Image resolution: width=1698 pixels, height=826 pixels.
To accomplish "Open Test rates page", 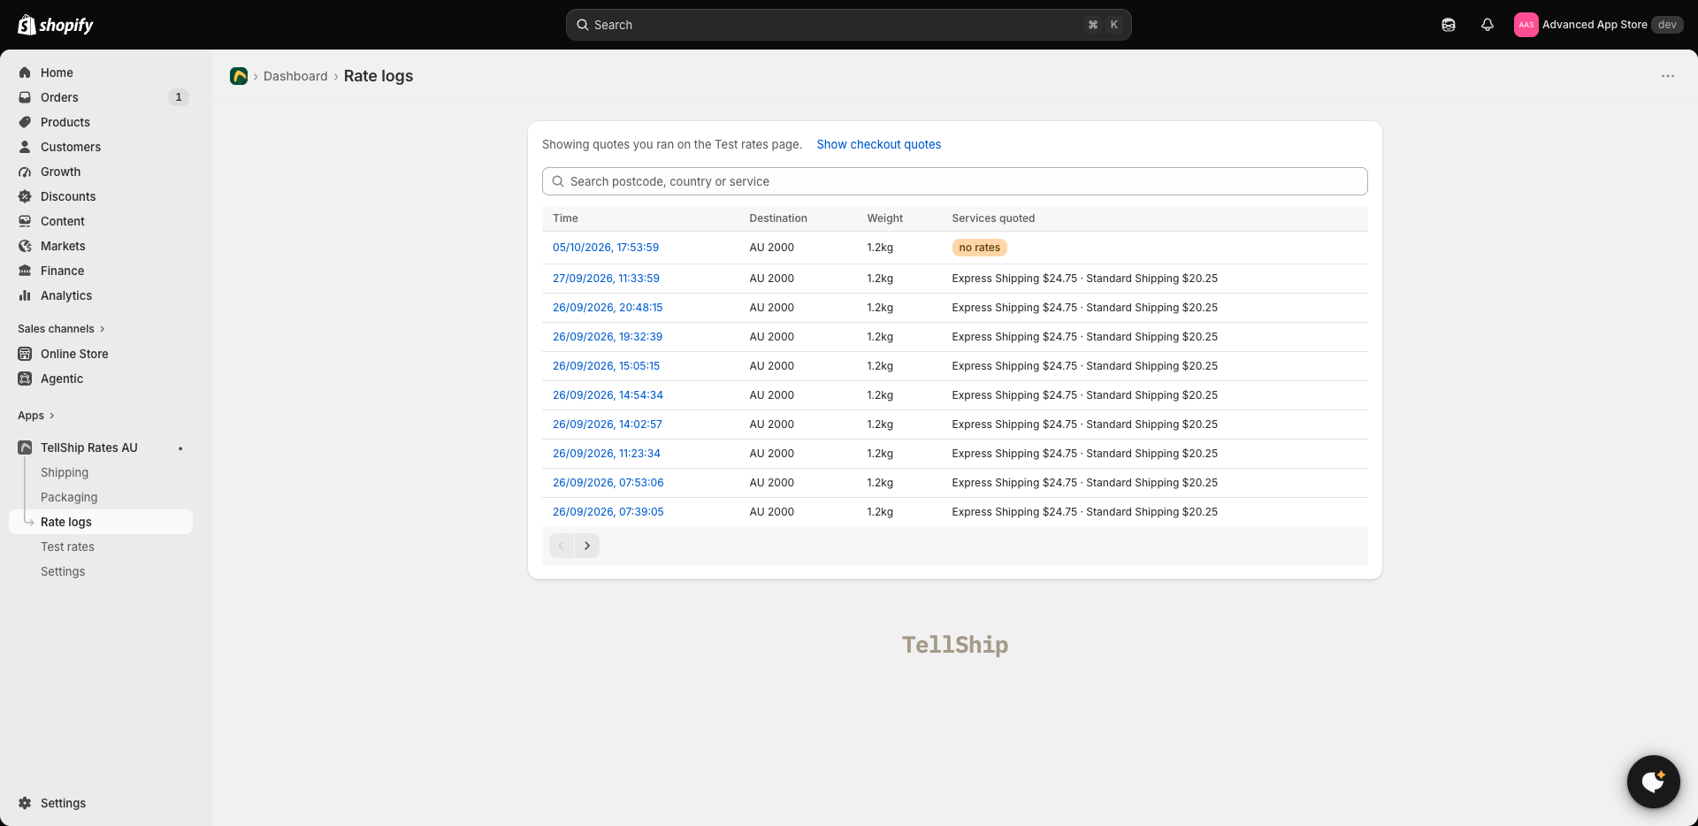I will coord(67,547).
